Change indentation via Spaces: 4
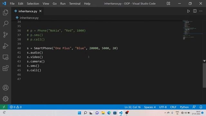Image resolution: width=206 pixels, height=116 pixels. tap(150, 107)
